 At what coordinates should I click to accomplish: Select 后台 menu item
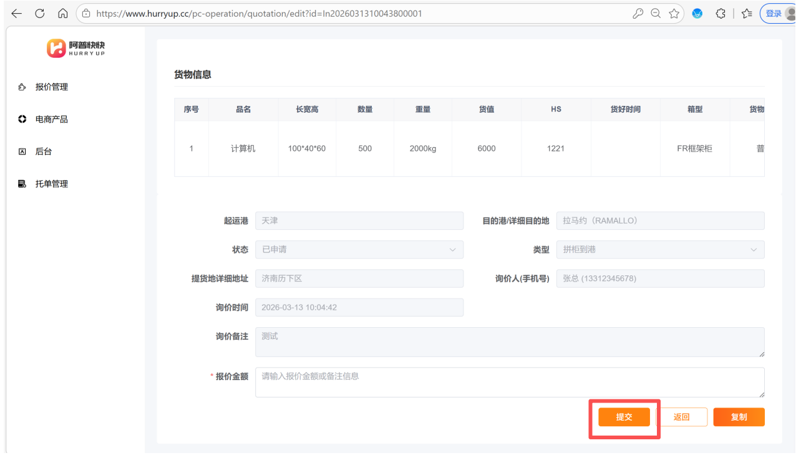[x=44, y=151]
